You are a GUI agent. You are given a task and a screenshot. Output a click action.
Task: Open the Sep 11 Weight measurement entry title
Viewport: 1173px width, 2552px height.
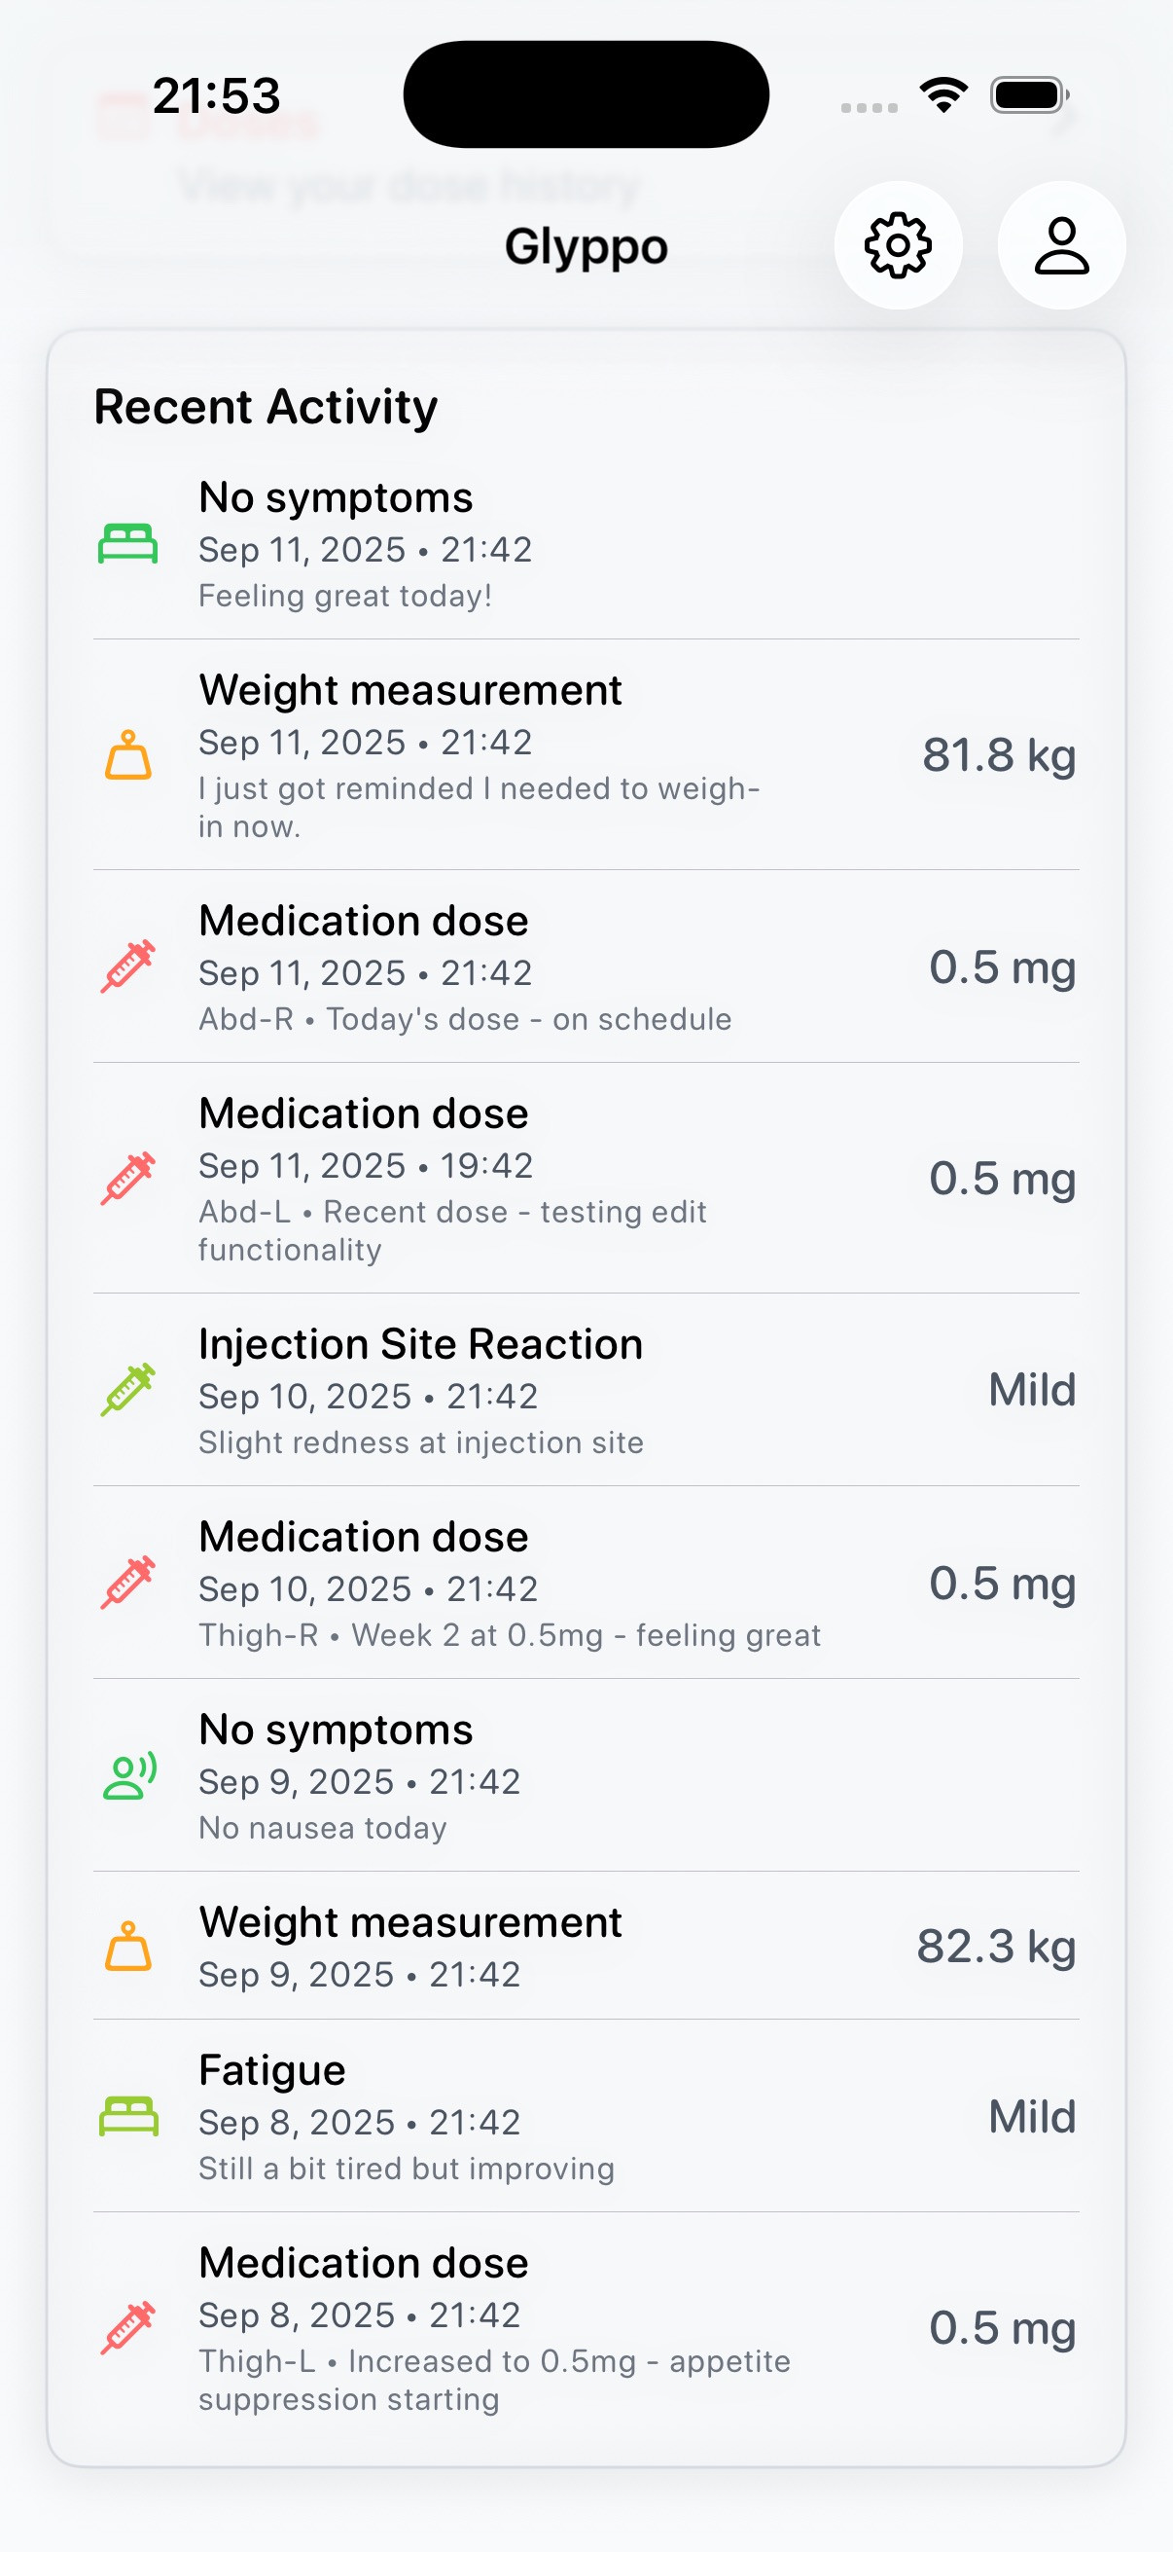(409, 689)
